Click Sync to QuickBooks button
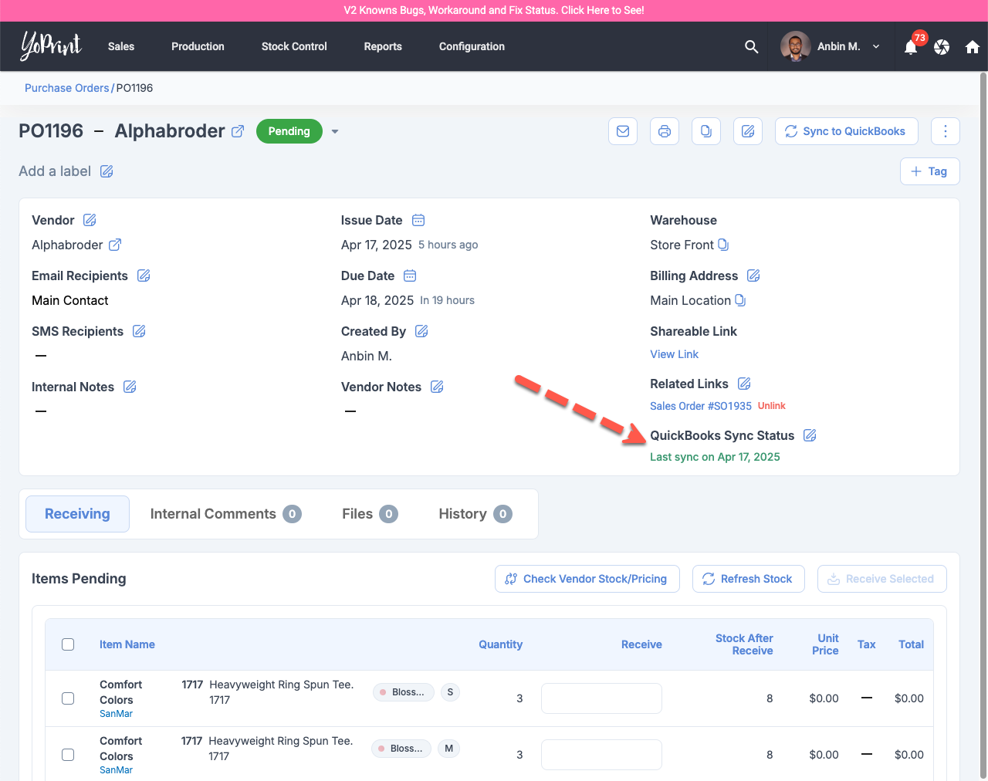The width and height of the screenshot is (988, 781). pos(846,131)
